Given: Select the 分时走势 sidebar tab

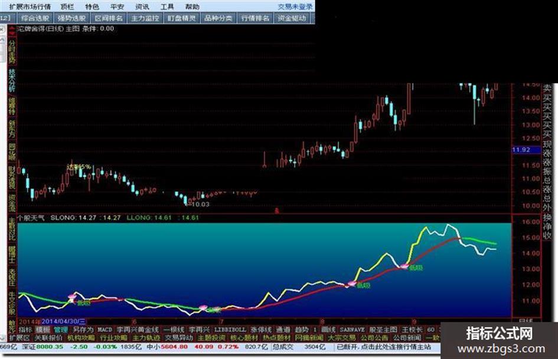Looking at the screenshot, I should (x=12, y=51).
